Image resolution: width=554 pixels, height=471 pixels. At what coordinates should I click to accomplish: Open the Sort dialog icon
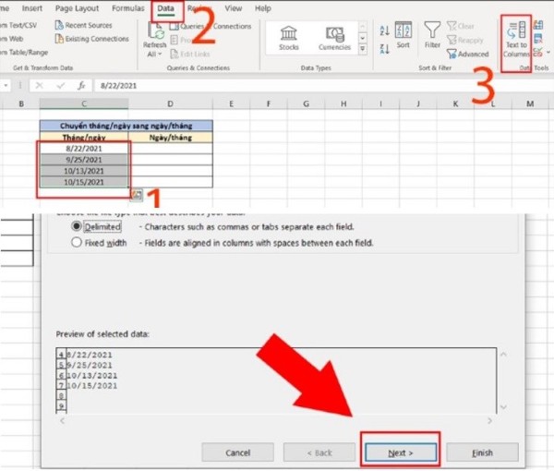(x=403, y=35)
